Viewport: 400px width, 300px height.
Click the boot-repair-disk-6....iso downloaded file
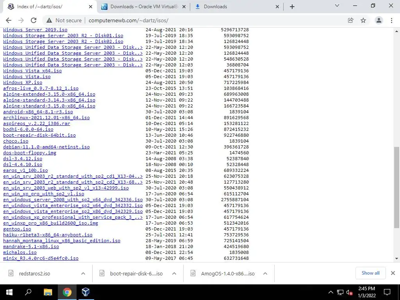[136, 273]
